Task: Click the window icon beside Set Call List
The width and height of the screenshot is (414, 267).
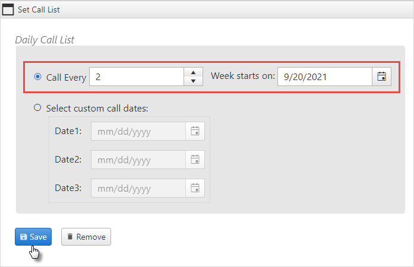Action: [8, 9]
